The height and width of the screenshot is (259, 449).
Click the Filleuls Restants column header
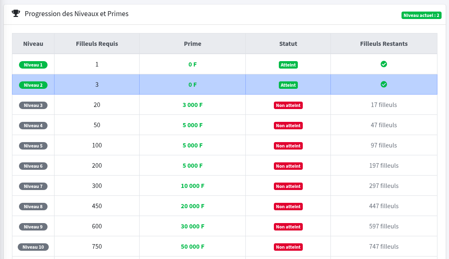[x=384, y=44]
